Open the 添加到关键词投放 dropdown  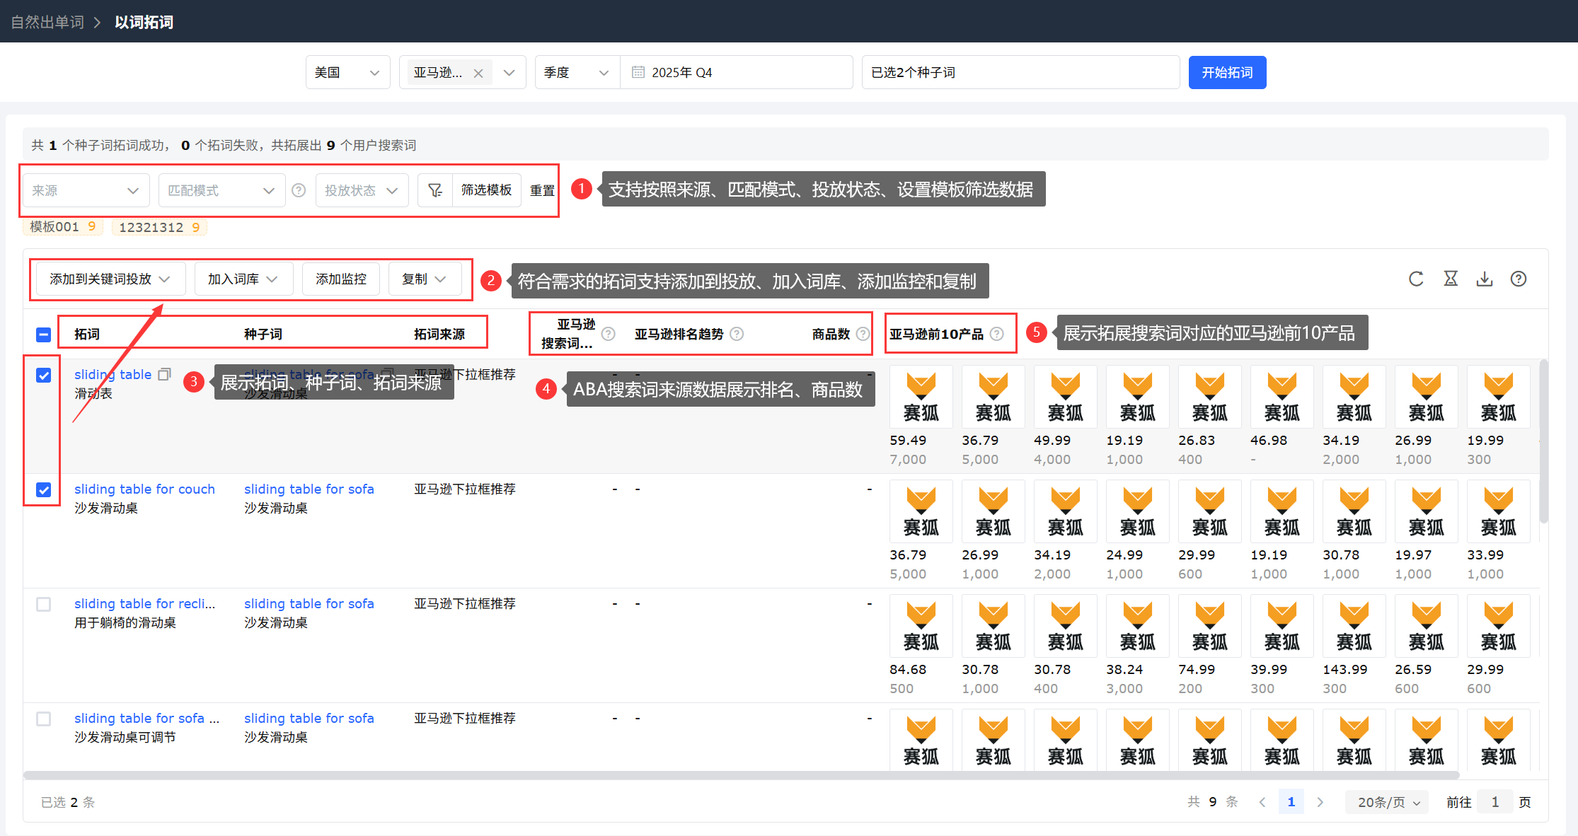pos(110,279)
